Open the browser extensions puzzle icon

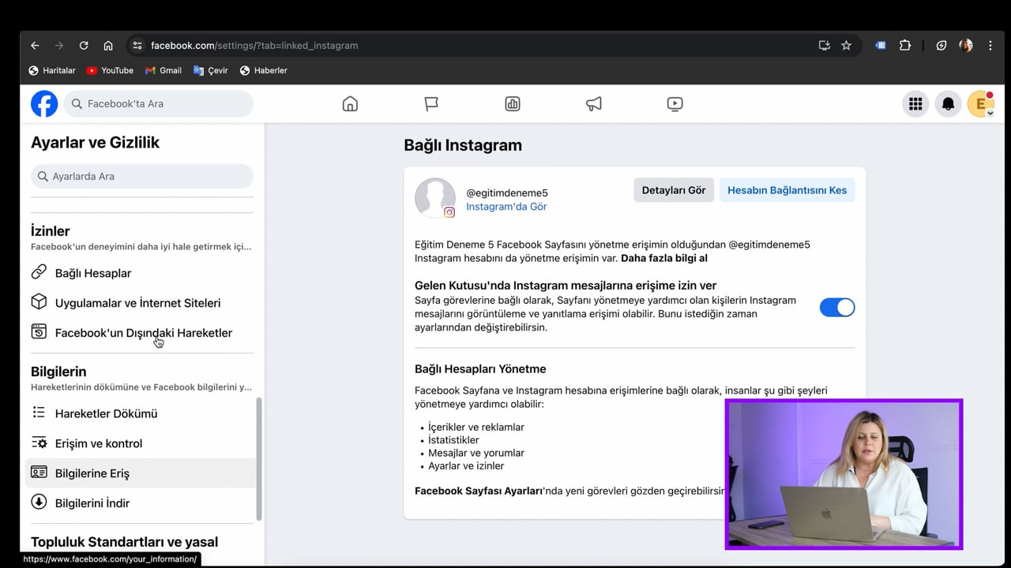pos(905,46)
